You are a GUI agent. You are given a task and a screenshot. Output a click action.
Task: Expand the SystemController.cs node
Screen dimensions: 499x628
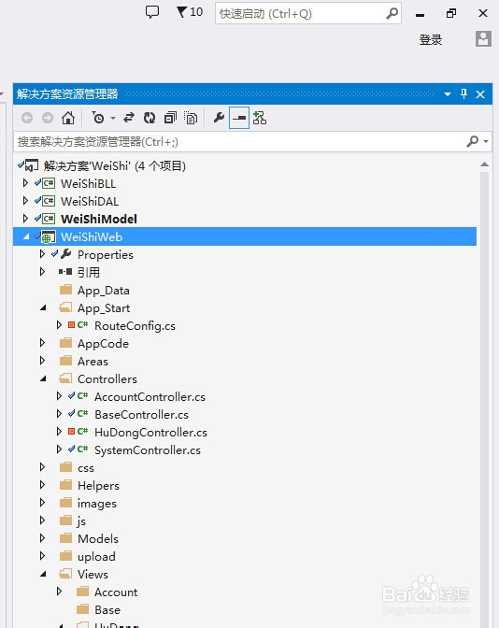point(59,450)
